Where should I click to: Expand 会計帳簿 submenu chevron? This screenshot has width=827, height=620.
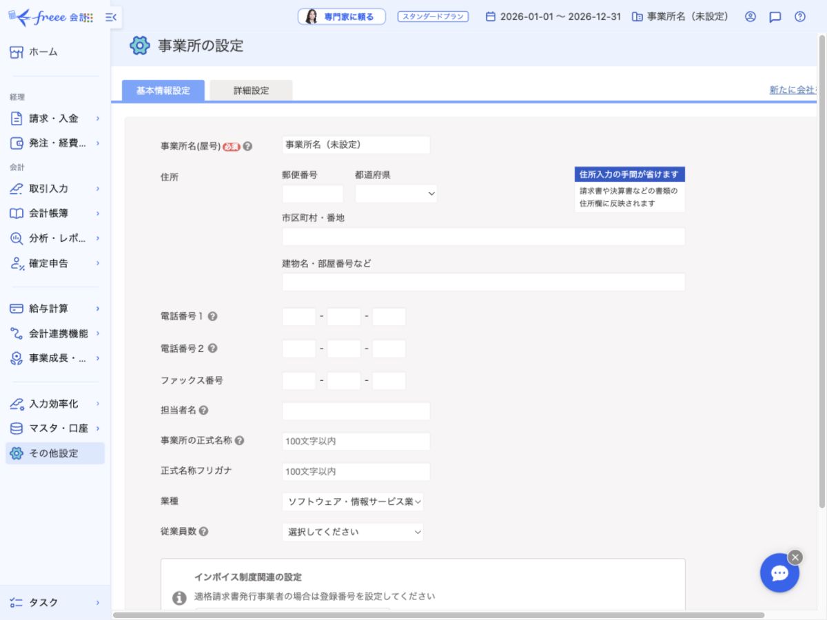click(97, 214)
